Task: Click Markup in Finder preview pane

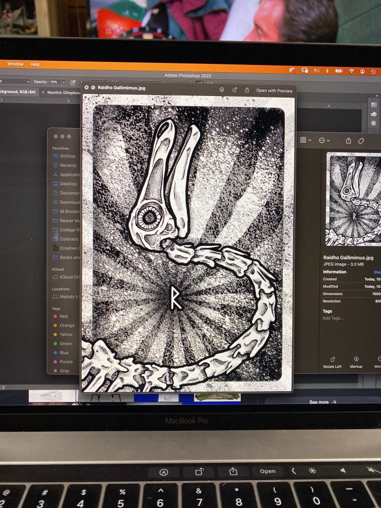Action: 356,362
